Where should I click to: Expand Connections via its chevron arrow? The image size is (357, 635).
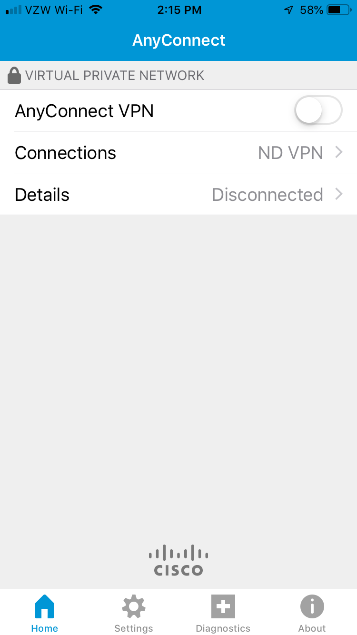[x=339, y=152]
